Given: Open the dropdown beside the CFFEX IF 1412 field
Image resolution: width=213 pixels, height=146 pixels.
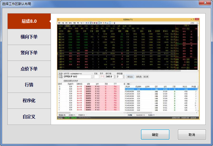Looking at the screenshot, I should [92, 77].
